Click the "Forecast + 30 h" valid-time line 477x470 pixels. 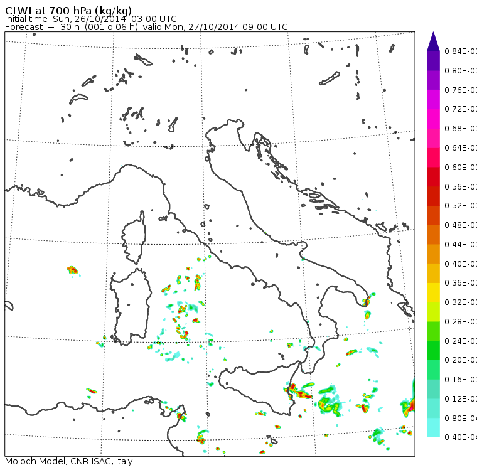coord(146,27)
